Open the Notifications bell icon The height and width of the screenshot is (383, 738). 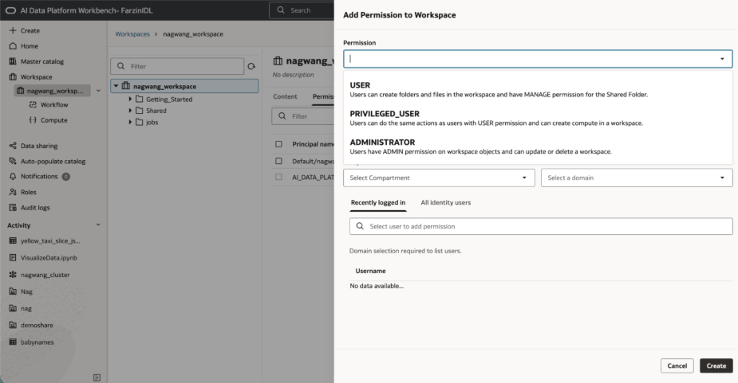click(13, 177)
